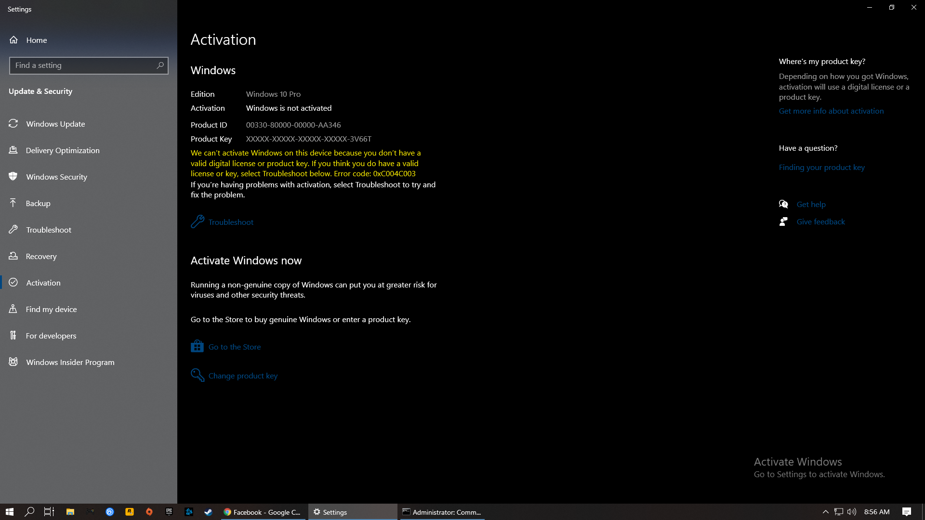925x520 pixels.
Task: Click Give feedback link
Action: [820, 221]
